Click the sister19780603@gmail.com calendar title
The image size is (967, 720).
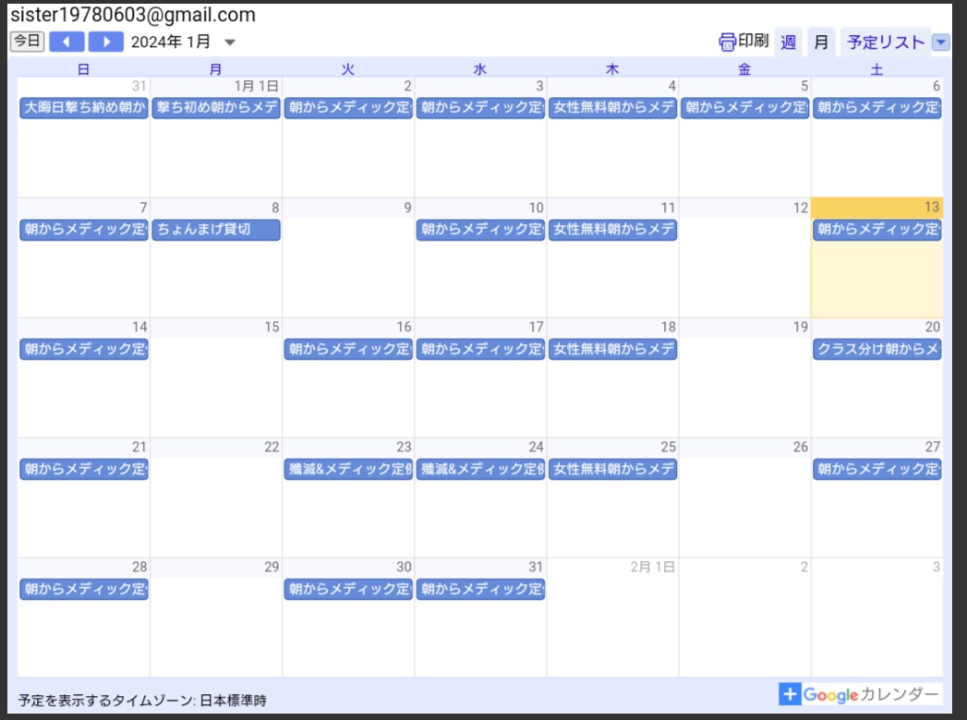click(133, 14)
